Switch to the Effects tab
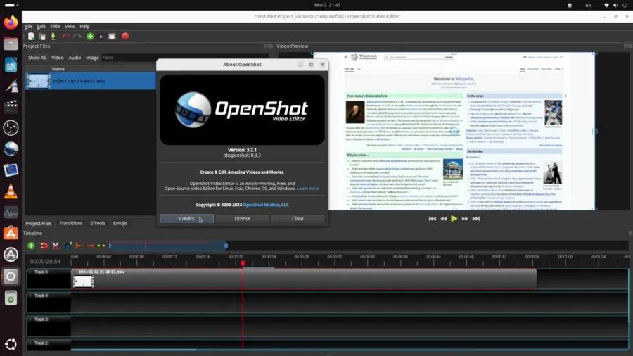The width and height of the screenshot is (633, 356). [x=98, y=223]
